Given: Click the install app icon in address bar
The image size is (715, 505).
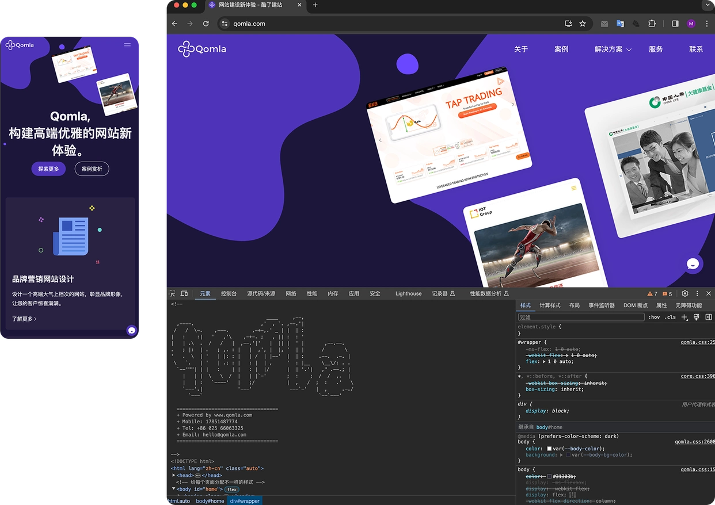Looking at the screenshot, I should [569, 24].
